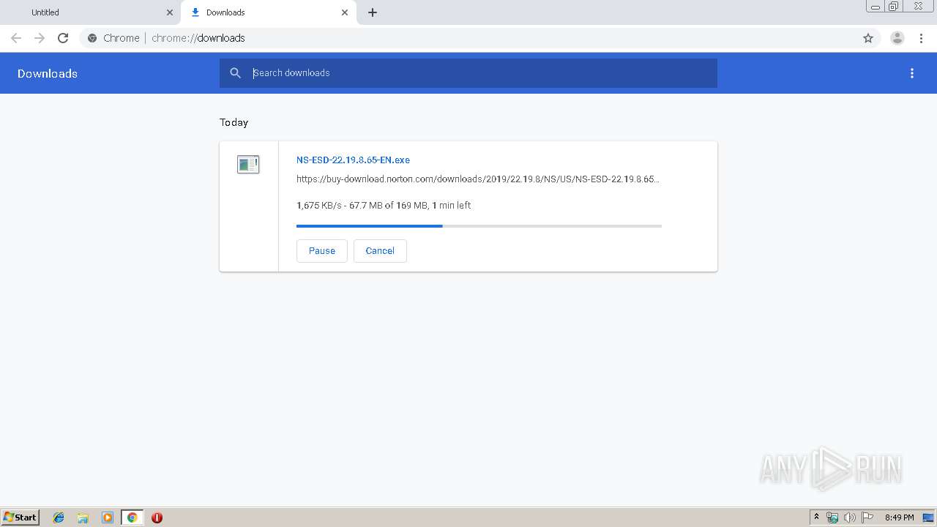937x527 pixels.
Task: Reload the page with the refresh icon
Action: tap(63, 38)
